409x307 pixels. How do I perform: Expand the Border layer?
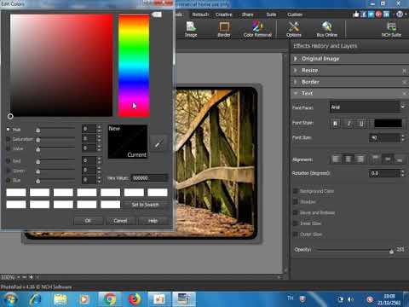[296, 82]
